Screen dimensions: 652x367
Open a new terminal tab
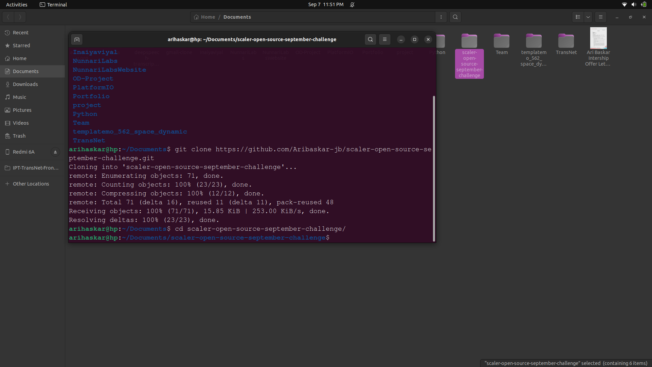[x=77, y=39]
